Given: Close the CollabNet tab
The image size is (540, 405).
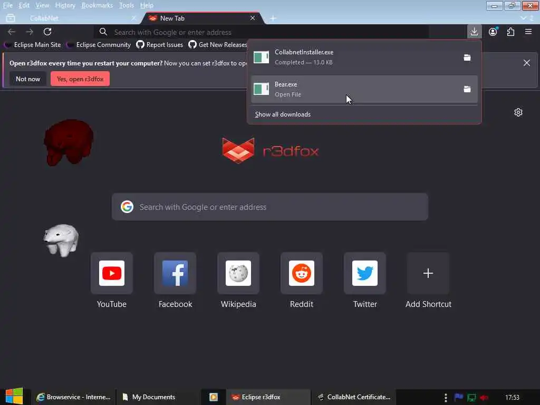Looking at the screenshot, I should point(133,18).
